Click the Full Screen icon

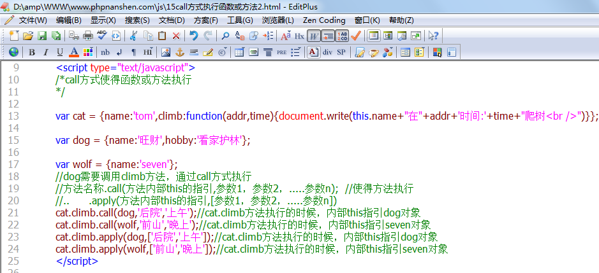coord(416,36)
